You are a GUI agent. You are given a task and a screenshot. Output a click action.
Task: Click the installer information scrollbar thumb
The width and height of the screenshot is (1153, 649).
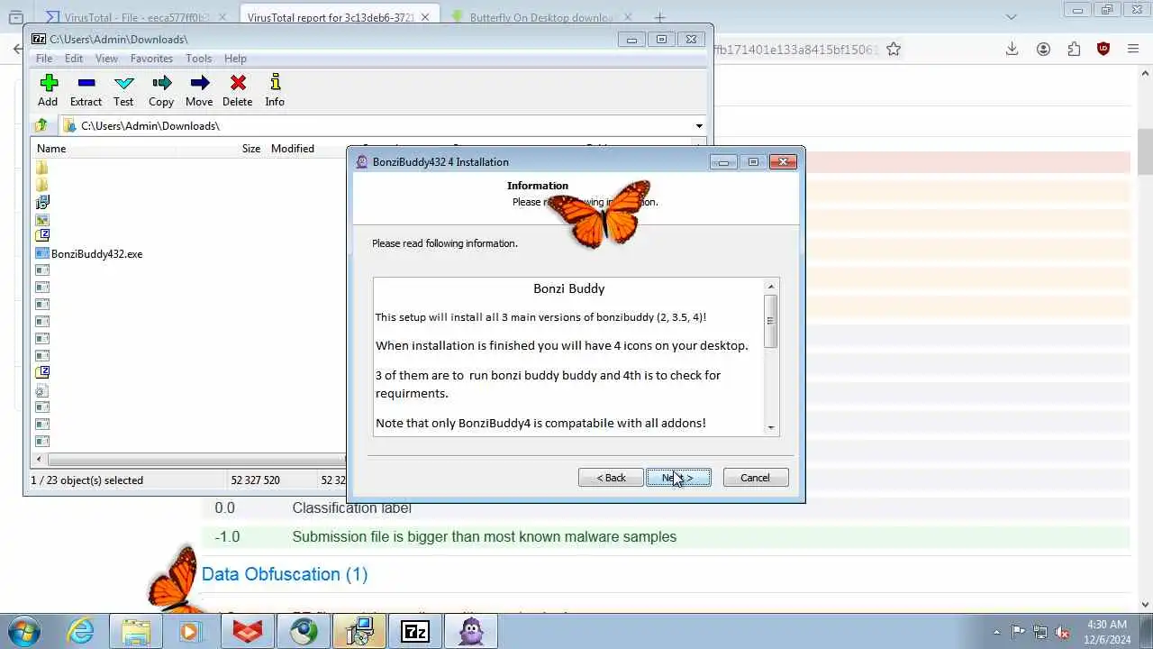pos(770,321)
